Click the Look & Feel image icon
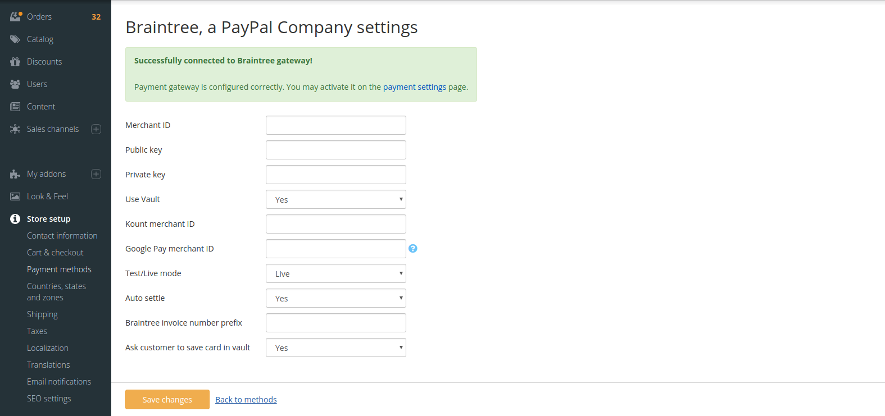The image size is (885, 416). pos(15,196)
